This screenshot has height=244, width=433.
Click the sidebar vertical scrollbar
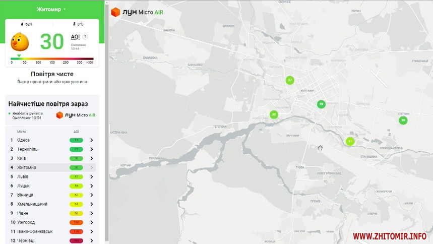click(x=106, y=121)
